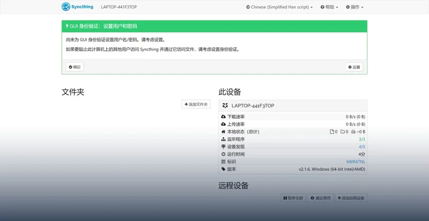The height and width of the screenshot is (221, 429).
Task: Collapse the LAPTOP-441F3TOP device panel header
Action: pos(293,105)
